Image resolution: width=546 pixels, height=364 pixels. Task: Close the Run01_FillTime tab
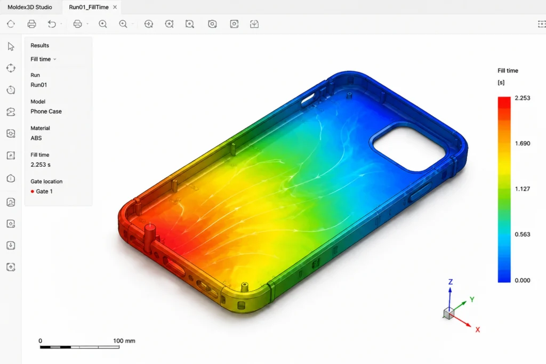pos(115,7)
